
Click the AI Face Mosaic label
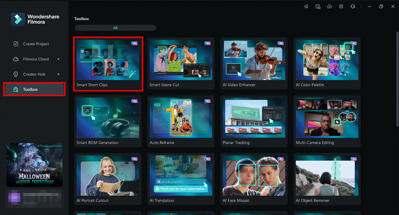[x=236, y=201]
